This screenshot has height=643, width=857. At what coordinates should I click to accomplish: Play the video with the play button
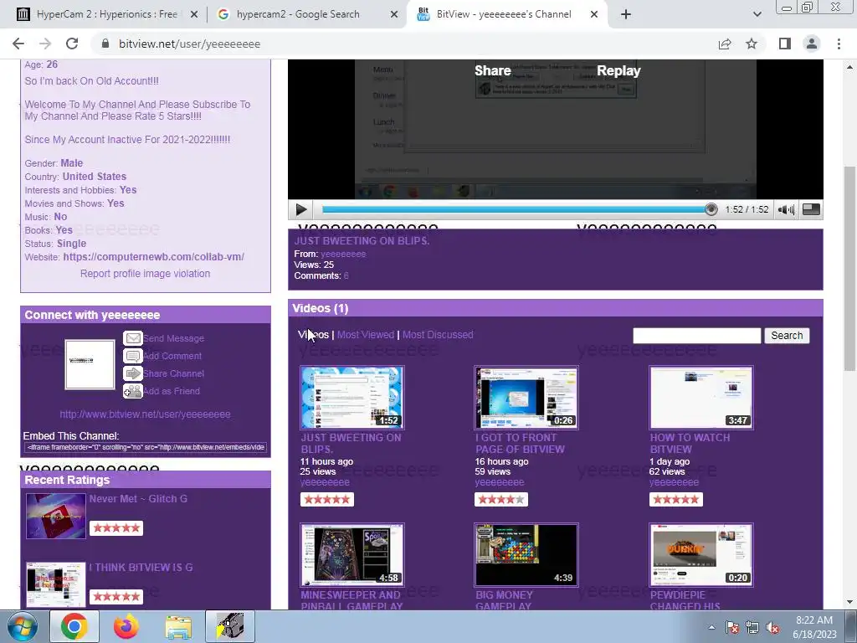(300, 209)
